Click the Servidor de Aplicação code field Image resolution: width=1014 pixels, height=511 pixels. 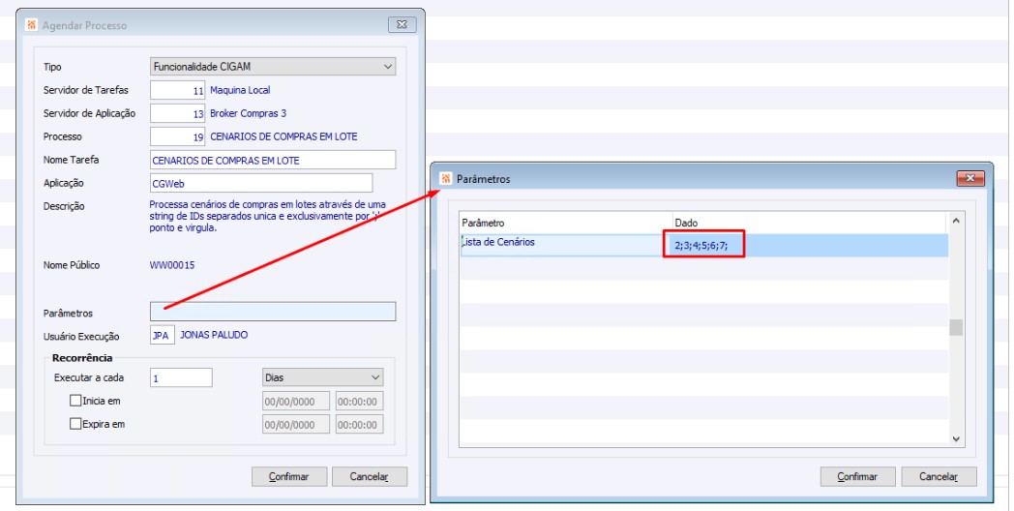click(x=178, y=113)
